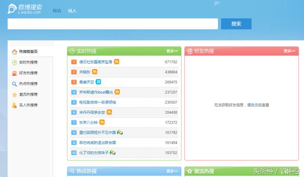Switch to the 综合 search tab

click(57, 10)
